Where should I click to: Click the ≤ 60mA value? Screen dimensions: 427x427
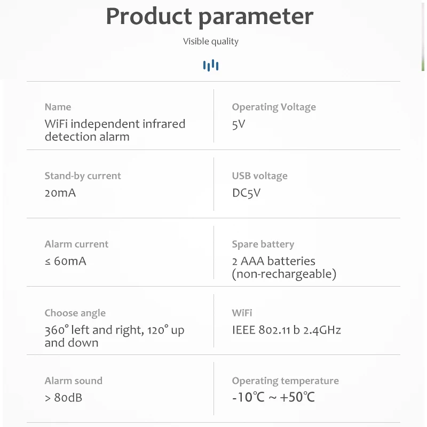pyautogui.click(x=65, y=262)
